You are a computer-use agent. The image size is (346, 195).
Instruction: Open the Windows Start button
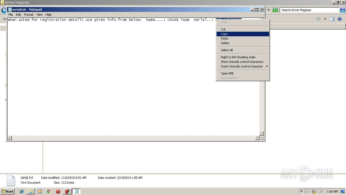(8, 191)
